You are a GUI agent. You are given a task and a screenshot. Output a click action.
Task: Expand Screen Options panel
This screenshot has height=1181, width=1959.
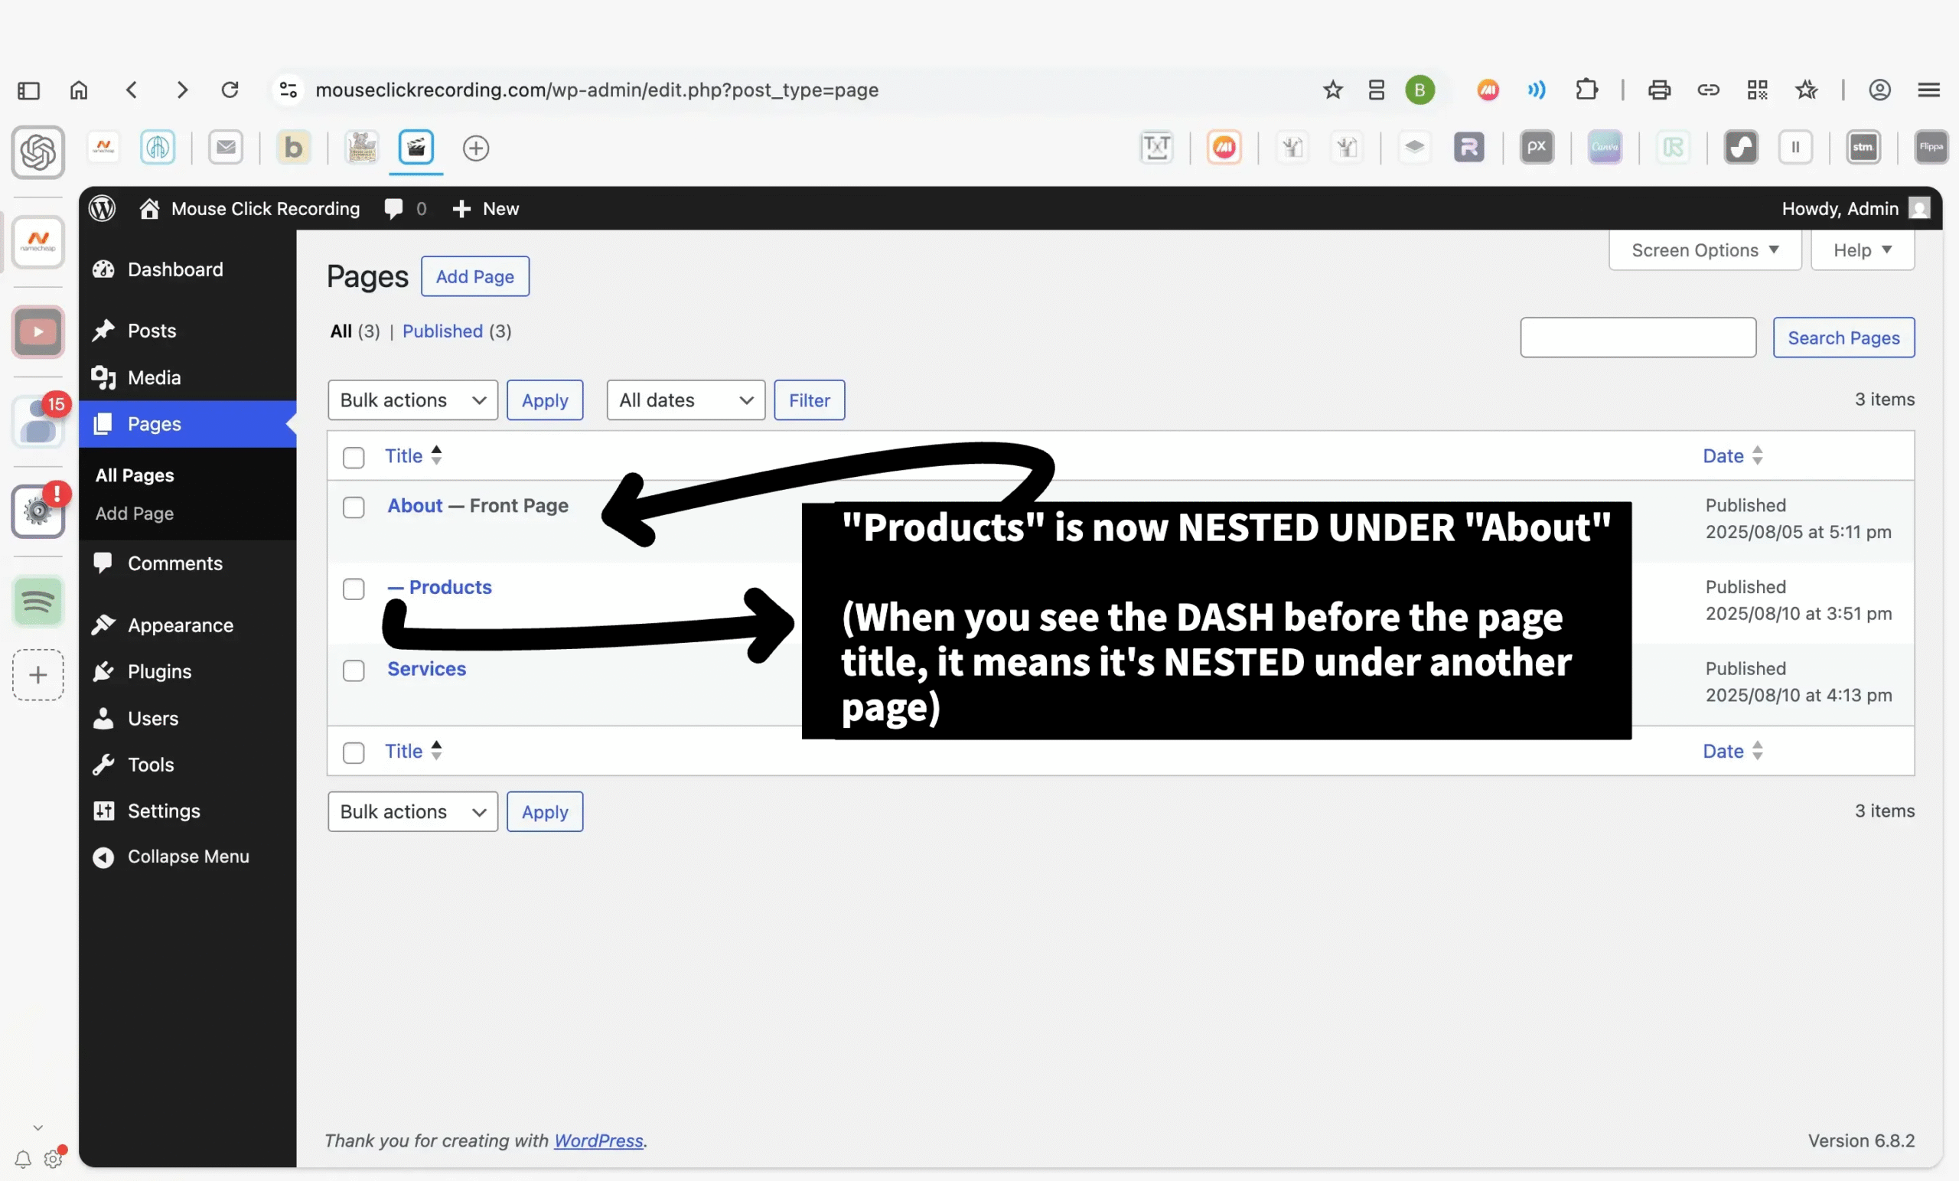pos(1703,250)
